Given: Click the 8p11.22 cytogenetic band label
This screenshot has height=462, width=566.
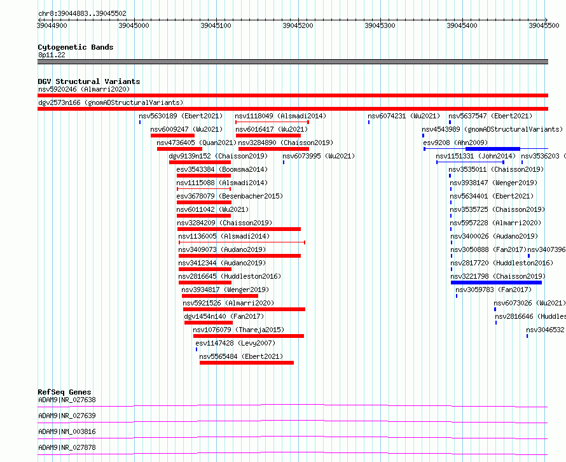Looking at the screenshot, I should (x=52, y=55).
